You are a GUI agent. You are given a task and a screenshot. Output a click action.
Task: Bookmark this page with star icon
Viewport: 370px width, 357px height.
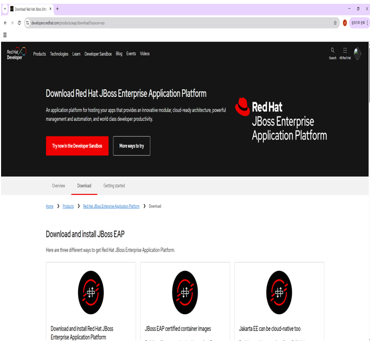pyautogui.click(x=335, y=23)
